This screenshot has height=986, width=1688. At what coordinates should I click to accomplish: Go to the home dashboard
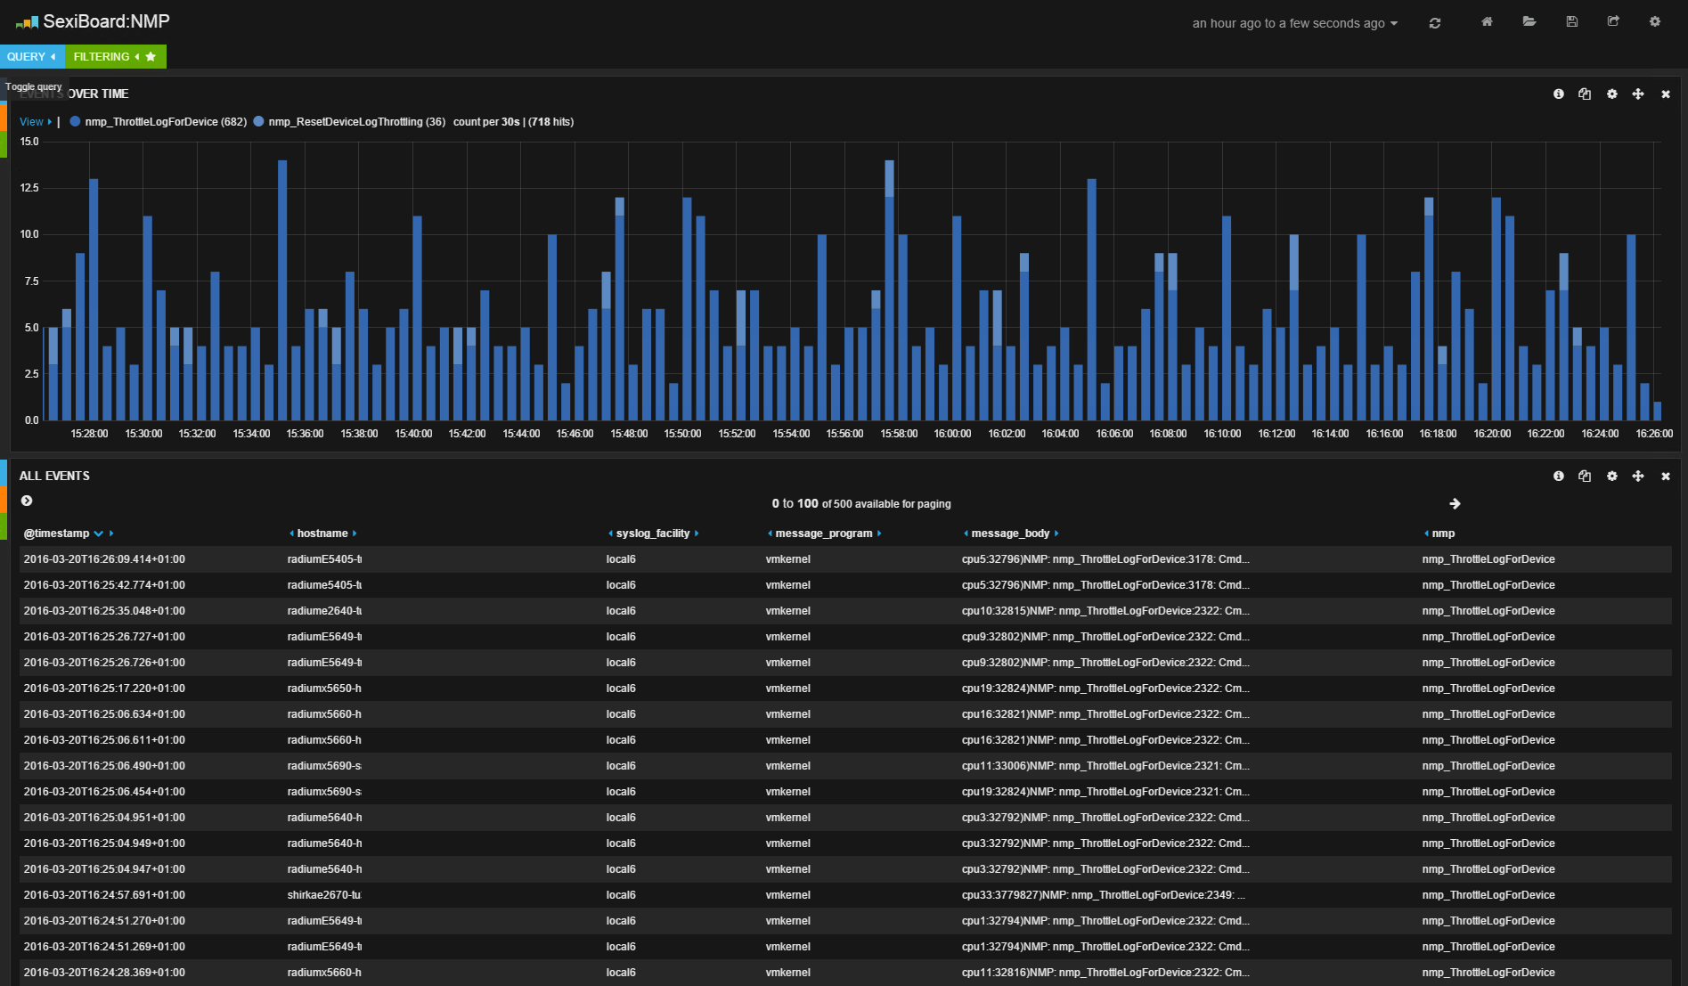(1487, 22)
